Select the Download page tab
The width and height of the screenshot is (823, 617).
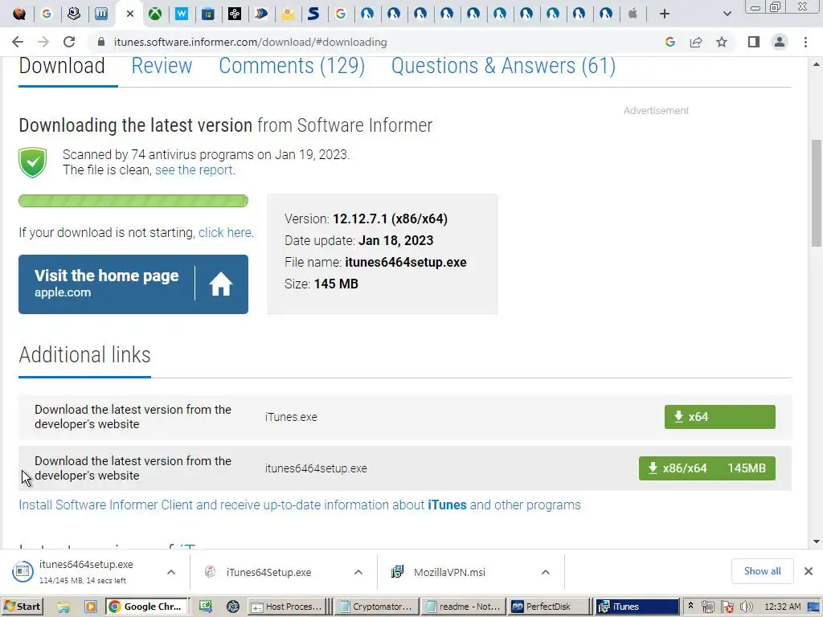pos(62,66)
